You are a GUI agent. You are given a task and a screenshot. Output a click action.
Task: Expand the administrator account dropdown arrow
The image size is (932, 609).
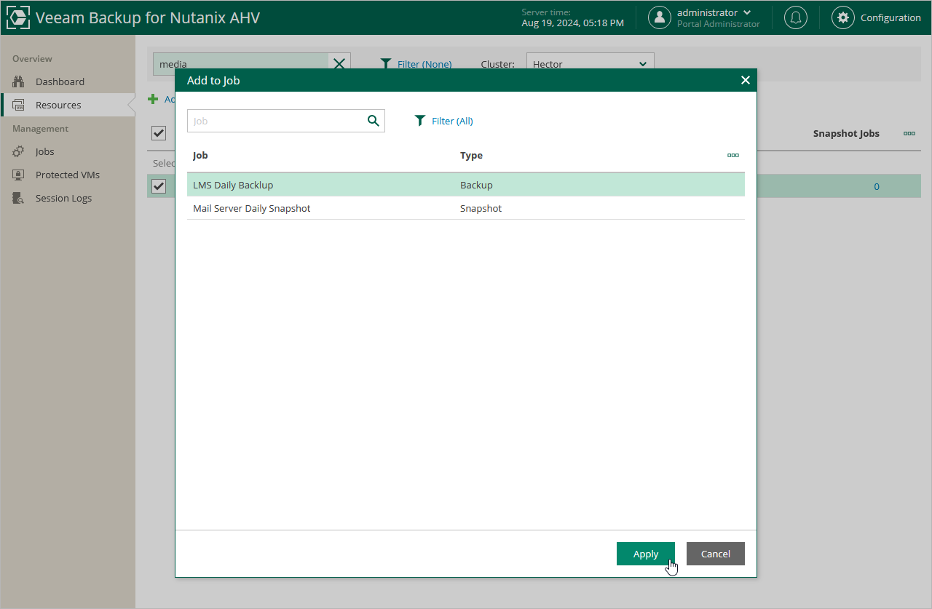pos(747,12)
